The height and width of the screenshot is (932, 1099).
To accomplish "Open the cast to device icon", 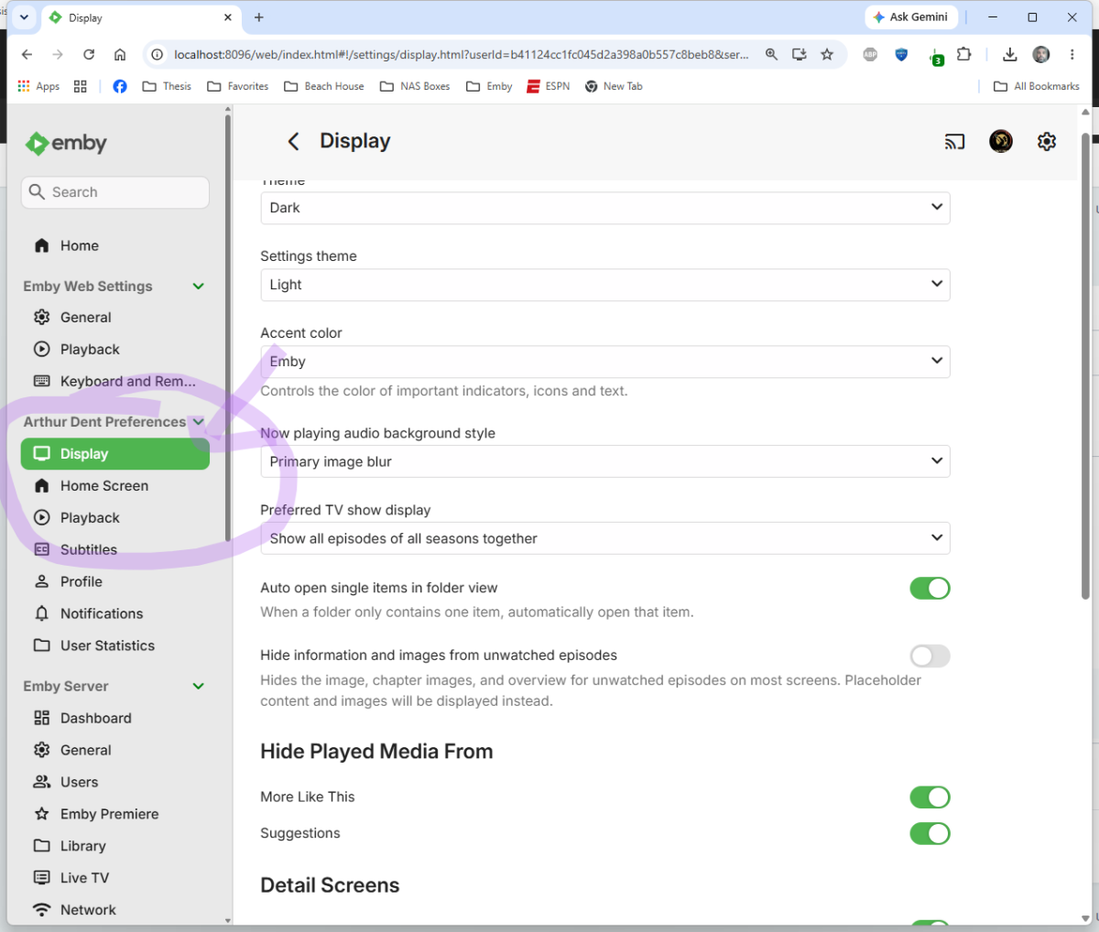I will coord(954,142).
